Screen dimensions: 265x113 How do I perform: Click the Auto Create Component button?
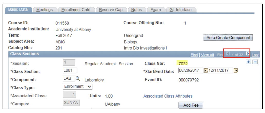pyautogui.click(x=228, y=38)
